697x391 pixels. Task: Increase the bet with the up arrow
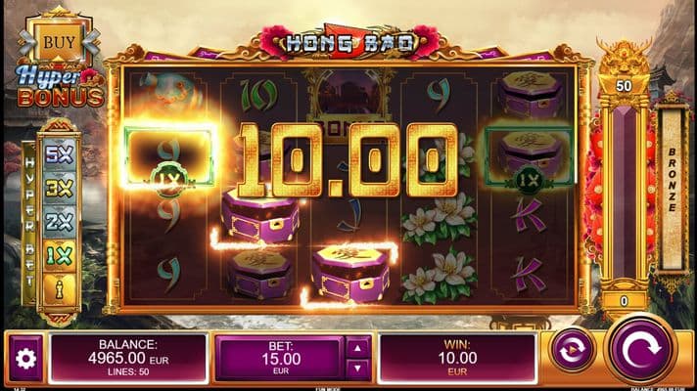(357, 348)
